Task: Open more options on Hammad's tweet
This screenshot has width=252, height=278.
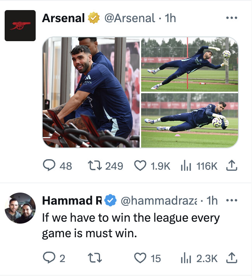Action: (x=231, y=200)
